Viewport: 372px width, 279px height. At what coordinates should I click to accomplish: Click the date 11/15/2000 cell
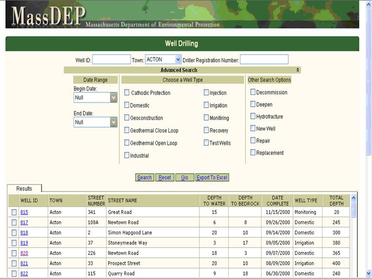(x=277, y=212)
